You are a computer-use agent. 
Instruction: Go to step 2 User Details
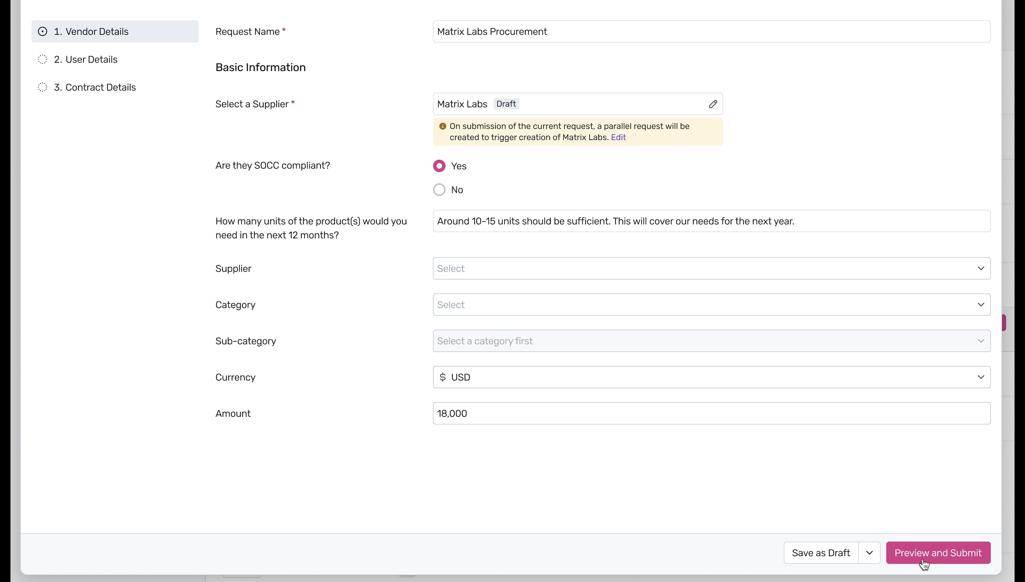tap(115, 60)
